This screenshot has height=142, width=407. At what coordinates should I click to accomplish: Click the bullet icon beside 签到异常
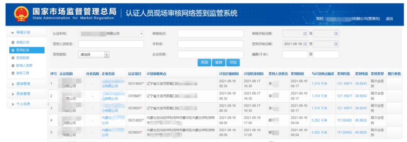click(x=13, y=58)
